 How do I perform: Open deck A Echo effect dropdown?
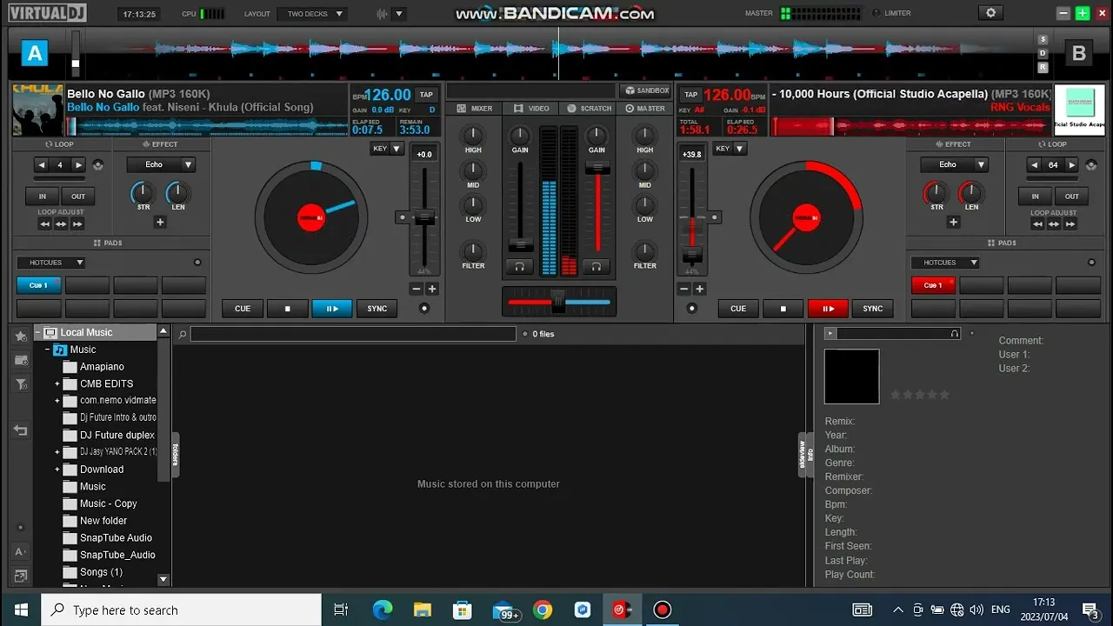[161, 164]
